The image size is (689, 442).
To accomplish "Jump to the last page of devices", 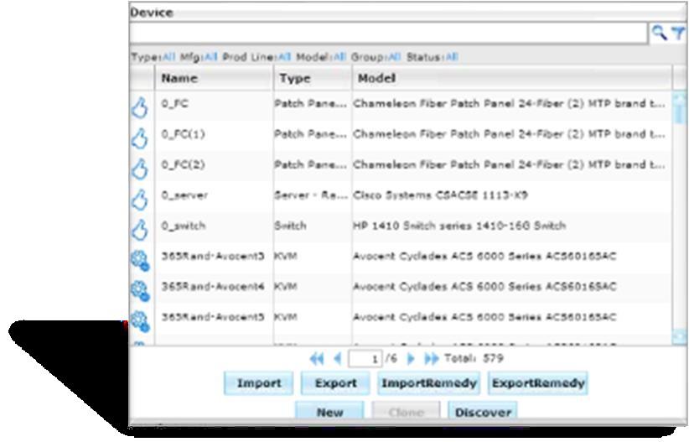I will [431, 359].
